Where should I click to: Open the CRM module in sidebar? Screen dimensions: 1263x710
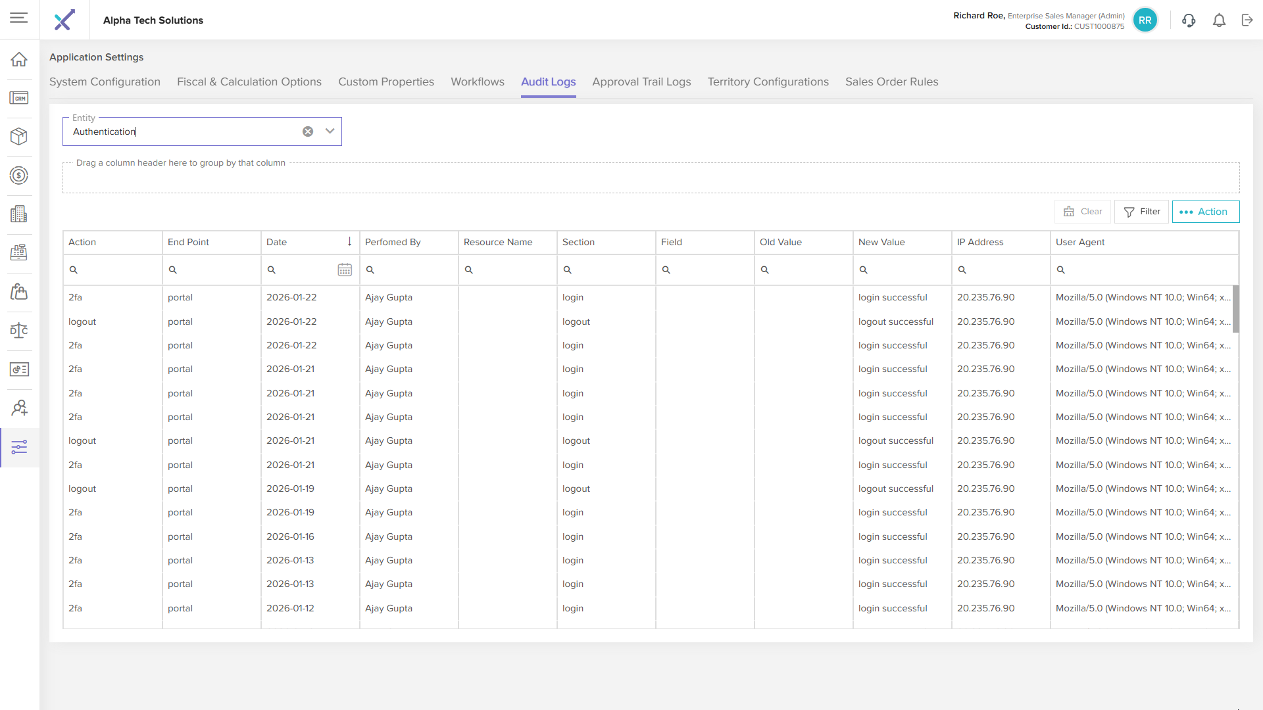tap(19, 98)
